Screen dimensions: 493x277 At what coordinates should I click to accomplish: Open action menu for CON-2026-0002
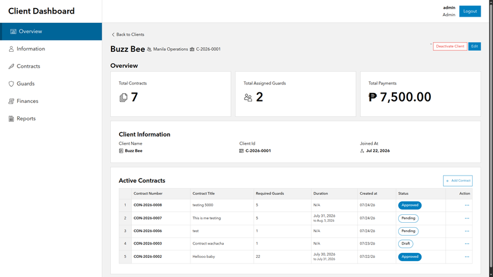(x=467, y=257)
